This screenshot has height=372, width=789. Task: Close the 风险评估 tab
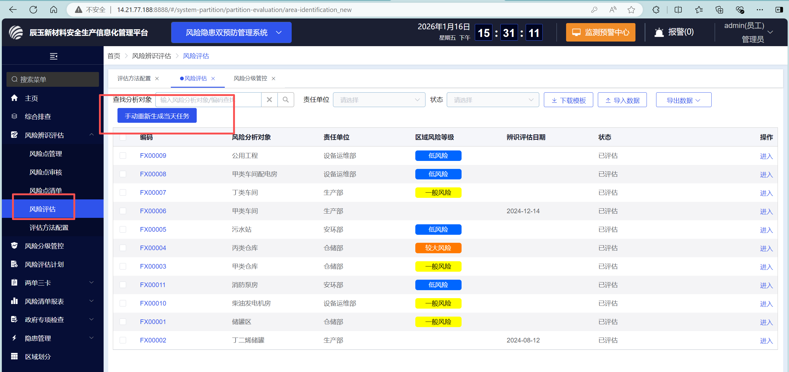pyautogui.click(x=213, y=78)
